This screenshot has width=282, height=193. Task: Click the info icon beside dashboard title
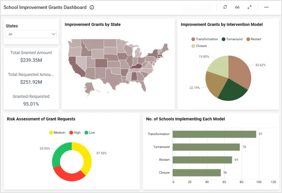[92, 7]
